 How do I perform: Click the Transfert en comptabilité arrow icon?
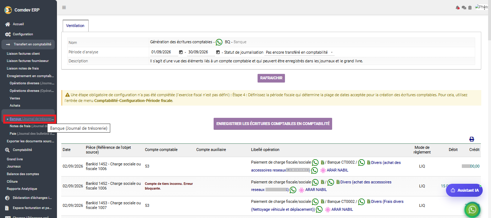(8, 44)
